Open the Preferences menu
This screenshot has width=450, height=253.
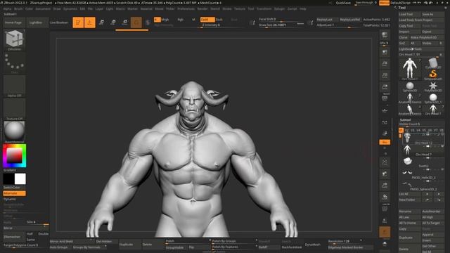click(186, 9)
